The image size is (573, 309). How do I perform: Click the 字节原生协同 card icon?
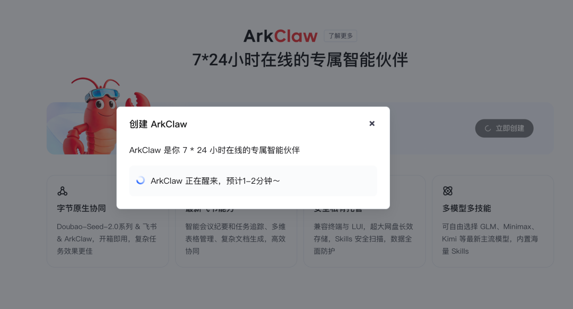[x=62, y=191]
